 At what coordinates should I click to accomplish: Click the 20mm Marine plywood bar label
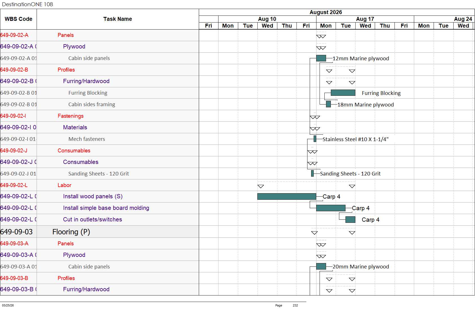(x=361, y=267)
